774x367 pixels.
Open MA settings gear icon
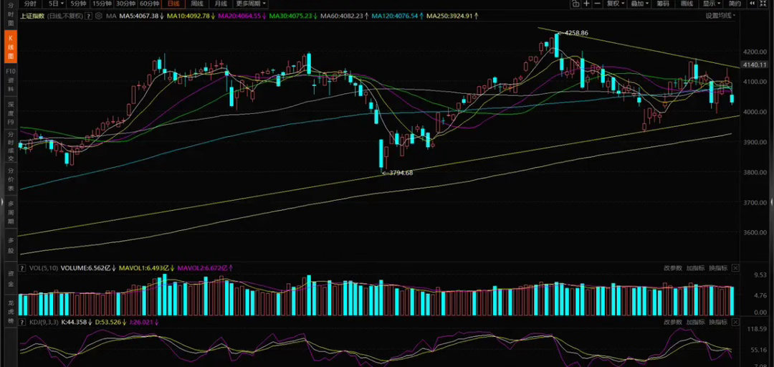99,16
